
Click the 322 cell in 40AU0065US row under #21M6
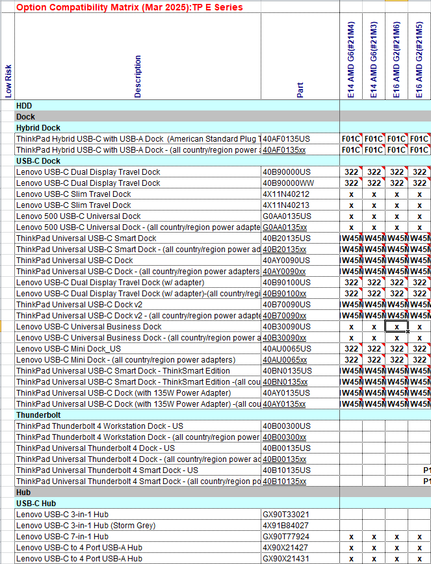tap(397, 349)
